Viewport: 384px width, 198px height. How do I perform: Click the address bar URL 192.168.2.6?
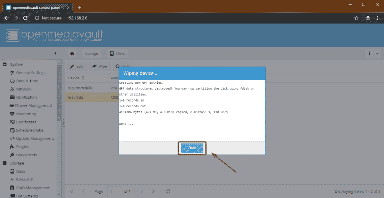pos(77,18)
